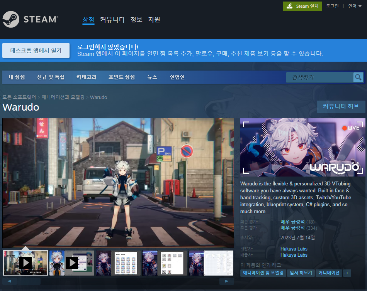Select the third screenshot thumbnail with avatar grid
Image resolution: width=367 pixels, height=291 pixels.
118,263
